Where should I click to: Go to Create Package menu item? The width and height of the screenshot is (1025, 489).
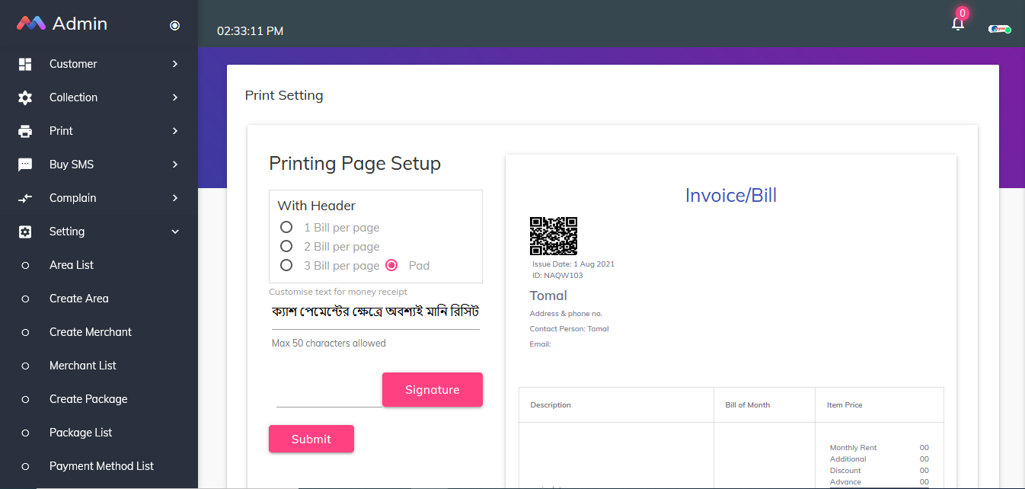tap(88, 399)
